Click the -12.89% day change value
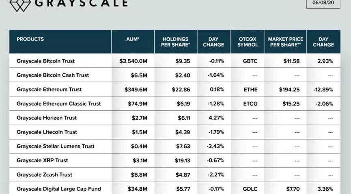This screenshot has width=351, height=194. pyautogui.click(x=323, y=90)
